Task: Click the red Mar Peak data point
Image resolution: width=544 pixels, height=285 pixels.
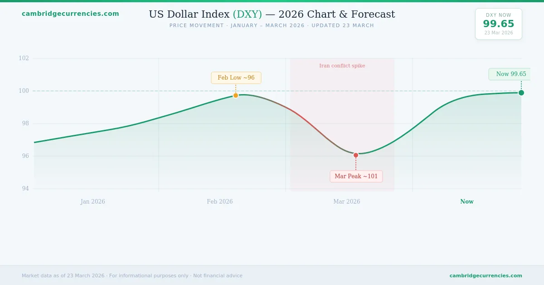Action: (x=356, y=155)
